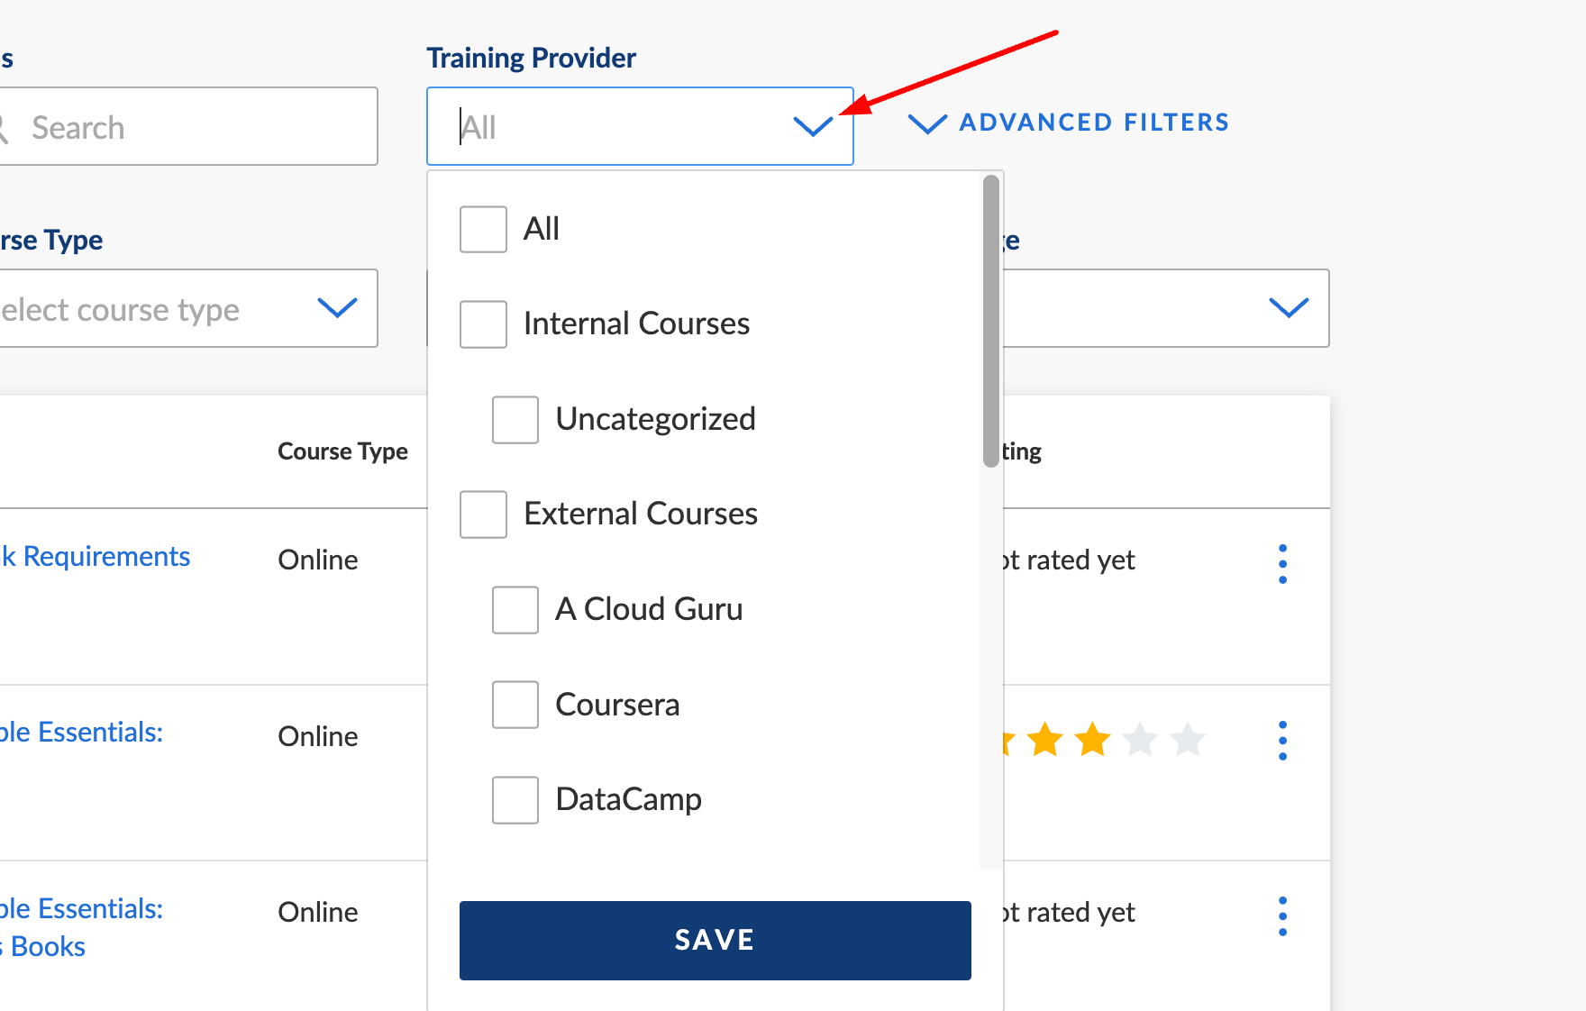Screen dimensions: 1586x1011
Task: Open kebab menu for Essentials Books row
Action: point(1282,916)
